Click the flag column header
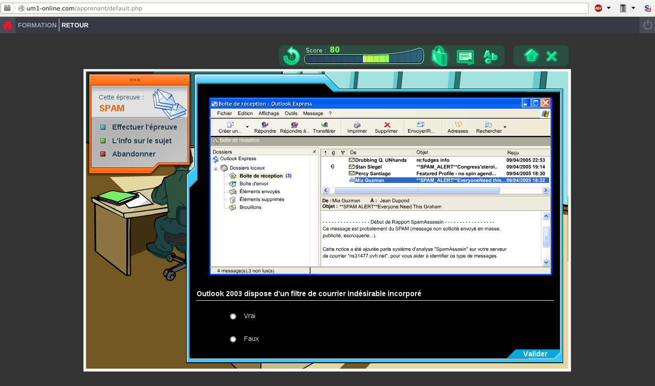Screen dimensions: 655x386 tap(343, 152)
